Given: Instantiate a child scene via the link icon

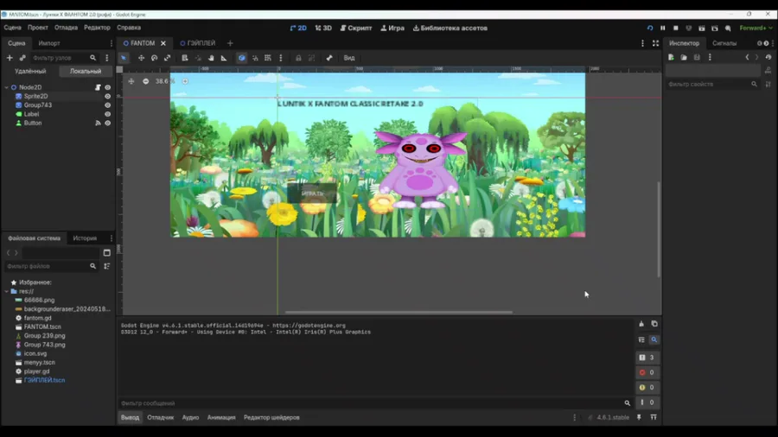Looking at the screenshot, I should point(22,58).
